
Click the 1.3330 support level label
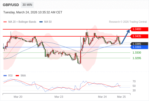click(137, 53)
